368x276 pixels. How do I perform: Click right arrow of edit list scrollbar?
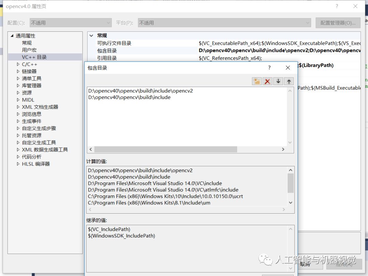[283, 149]
